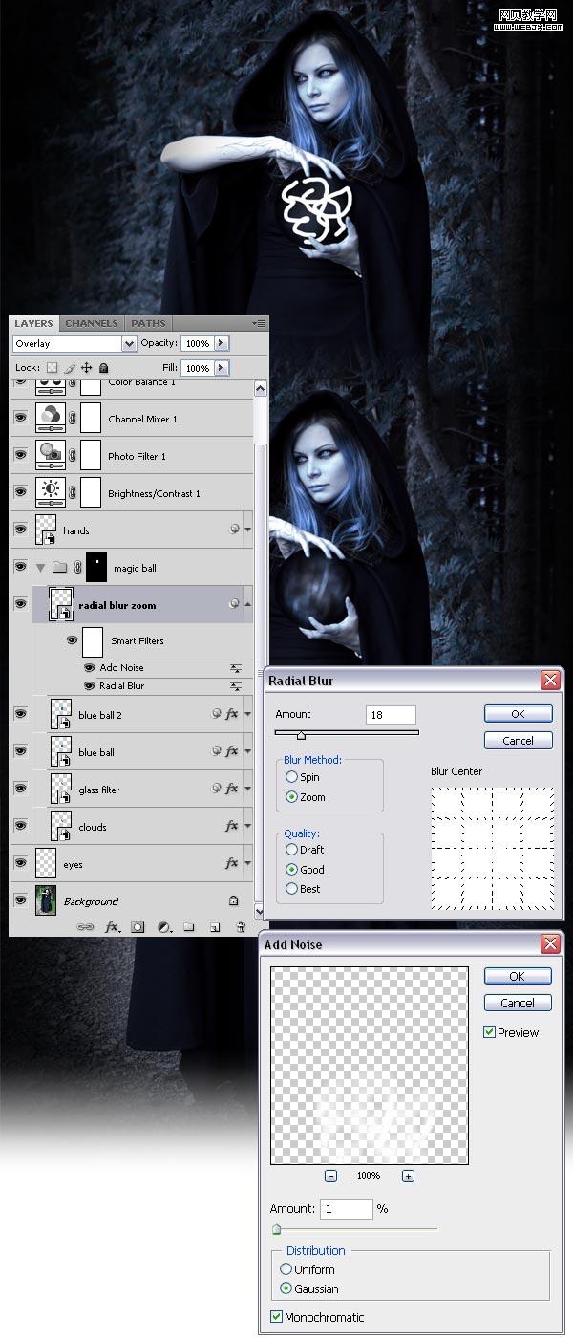Switch to the Channels tab
The height and width of the screenshot is (1342, 573).
click(92, 323)
